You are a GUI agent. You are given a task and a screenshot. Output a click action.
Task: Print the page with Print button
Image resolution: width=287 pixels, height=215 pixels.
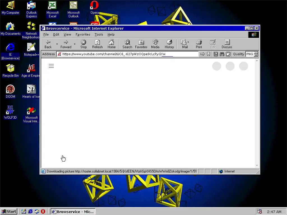tap(199, 44)
